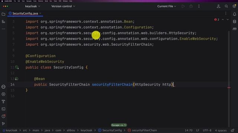This screenshot has height=133, width=238.
Task: Click the red error stripe marker
Action: point(229,88)
